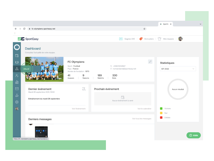The width and height of the screenshot is (214, 161).
Task: Open the statistics bar chart sidebar icon
Action: coord(17,82)
